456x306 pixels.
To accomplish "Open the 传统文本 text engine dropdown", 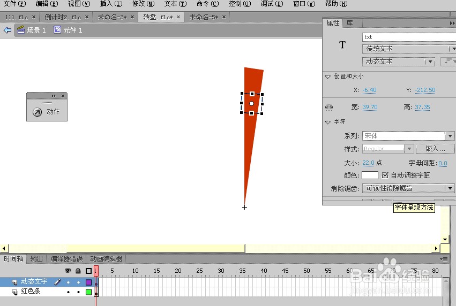I will coord(409,49).
